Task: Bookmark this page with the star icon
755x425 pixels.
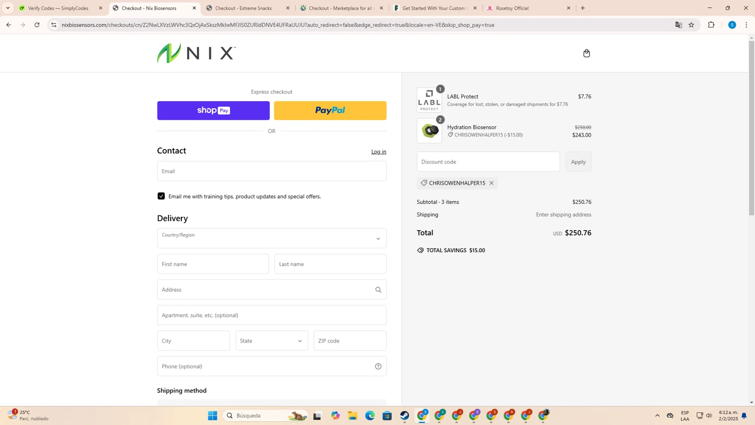Action: click(x=692, y=25)
